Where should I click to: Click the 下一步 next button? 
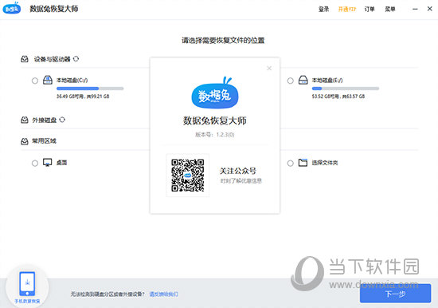[395, 294]
